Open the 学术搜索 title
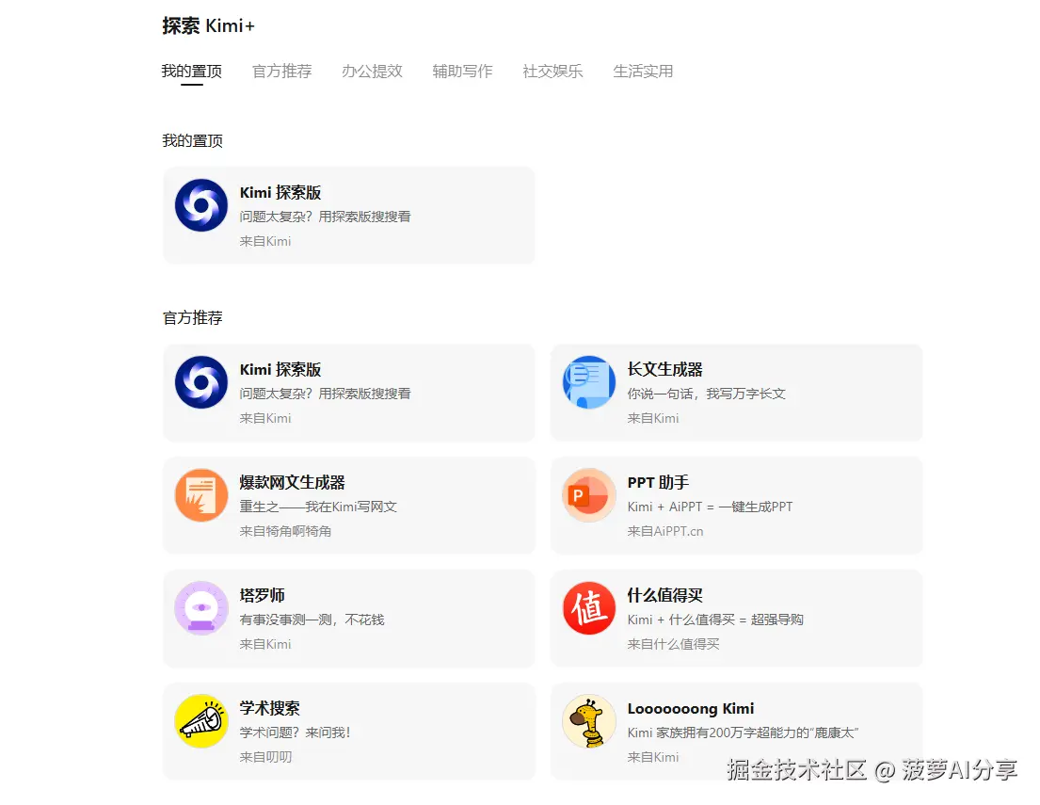Image resolution: width=1040 pixels, height=805 pixels. (x=269, y=708)
